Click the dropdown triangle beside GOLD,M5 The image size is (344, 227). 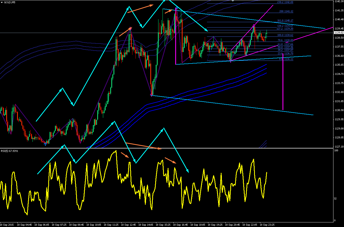click(x=2, y=2)
